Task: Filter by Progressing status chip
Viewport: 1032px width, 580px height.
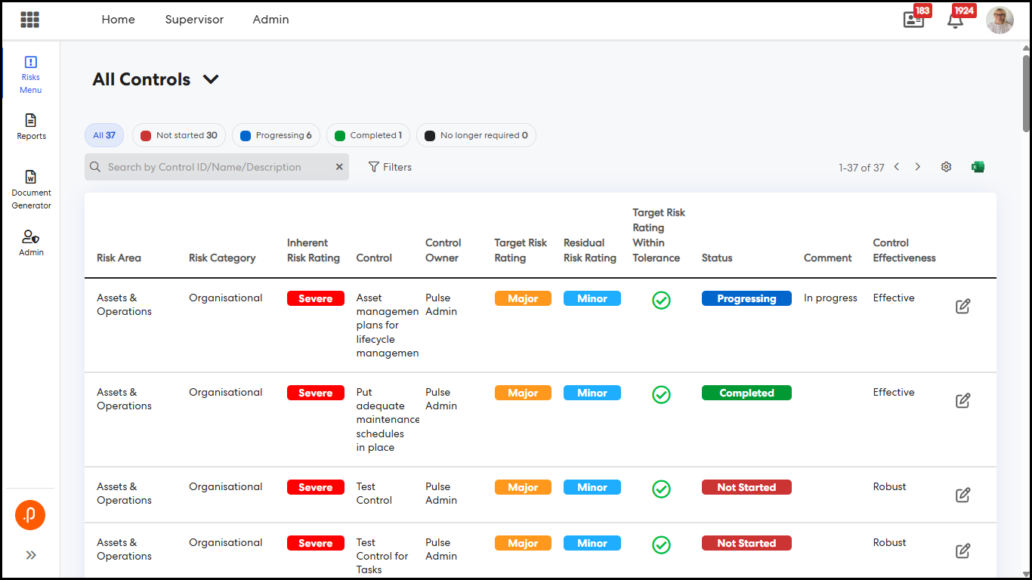Action: [x=276, y=135]
